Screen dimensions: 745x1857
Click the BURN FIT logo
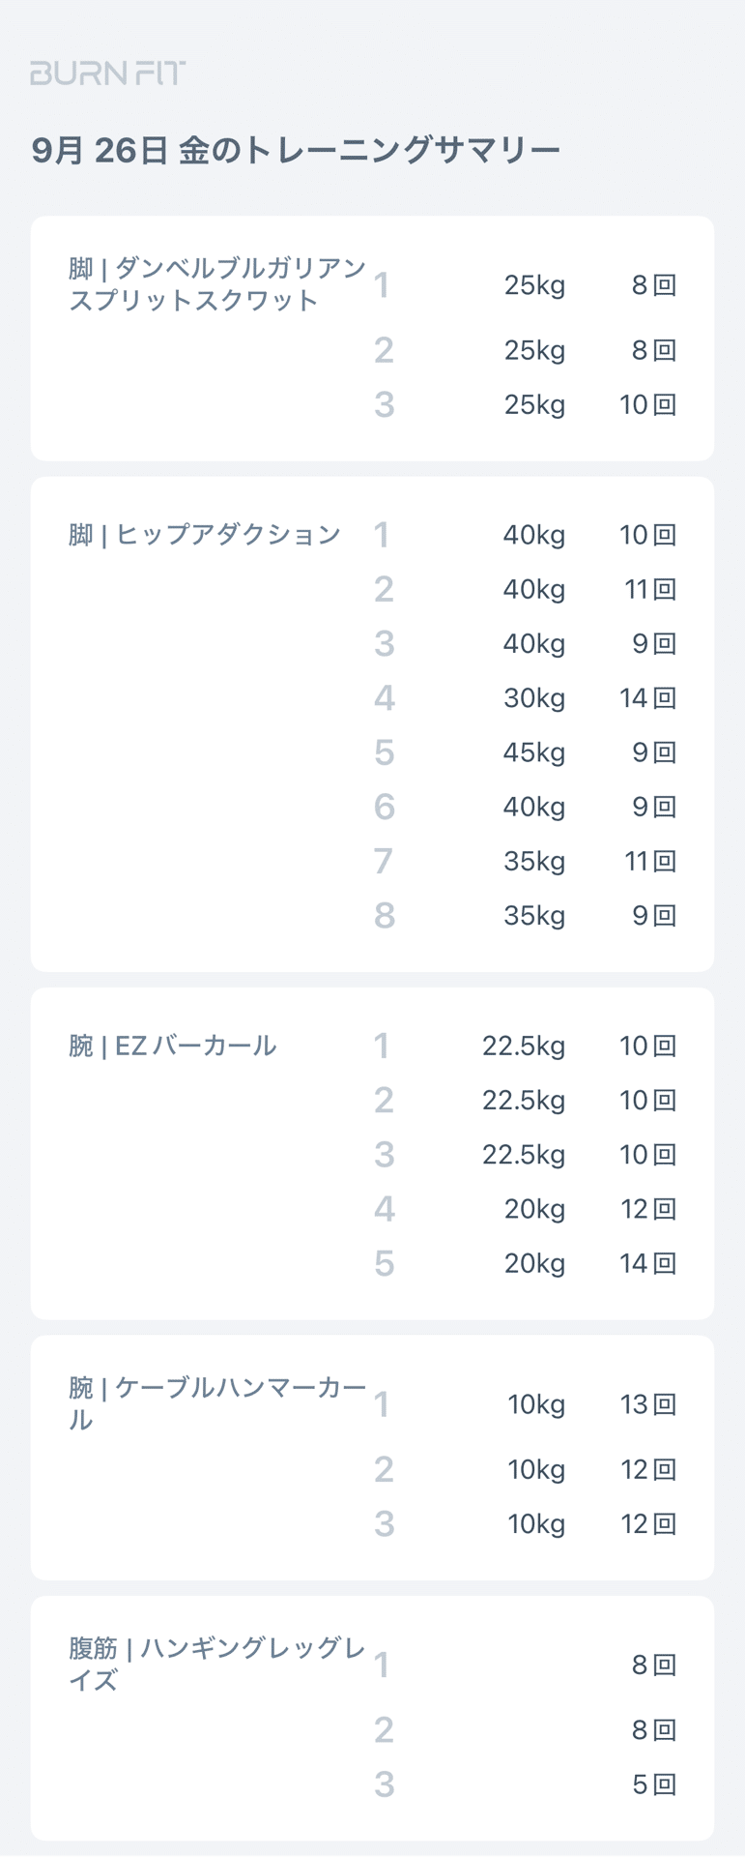coord(107,73)
